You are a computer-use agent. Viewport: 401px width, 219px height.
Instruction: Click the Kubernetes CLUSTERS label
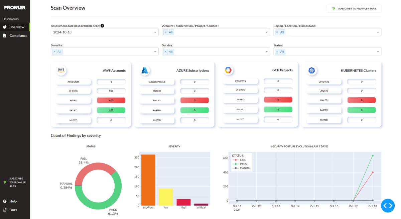[324, 82]
